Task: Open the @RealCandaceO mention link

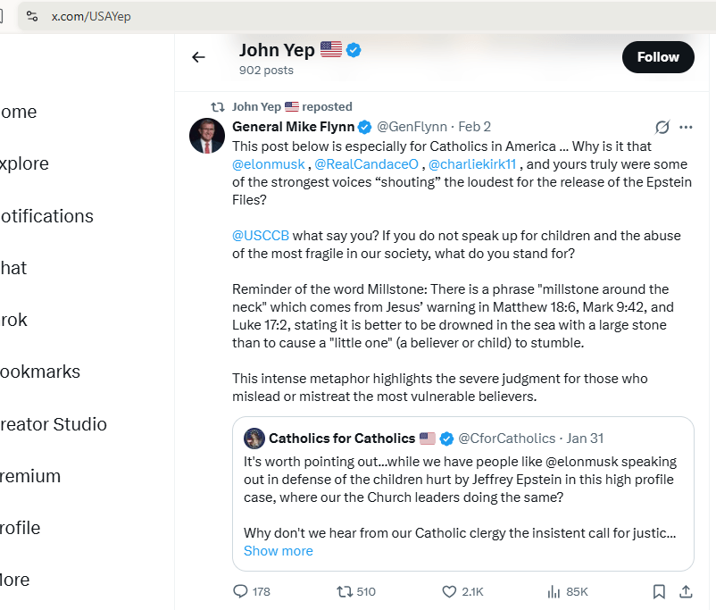Action: point(366,164)
